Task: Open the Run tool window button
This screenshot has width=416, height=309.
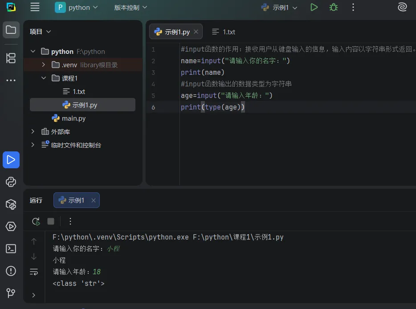Action: tap(11, 160)
